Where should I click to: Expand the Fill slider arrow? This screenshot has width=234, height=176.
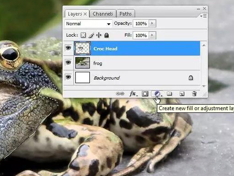tap(152, 35)
